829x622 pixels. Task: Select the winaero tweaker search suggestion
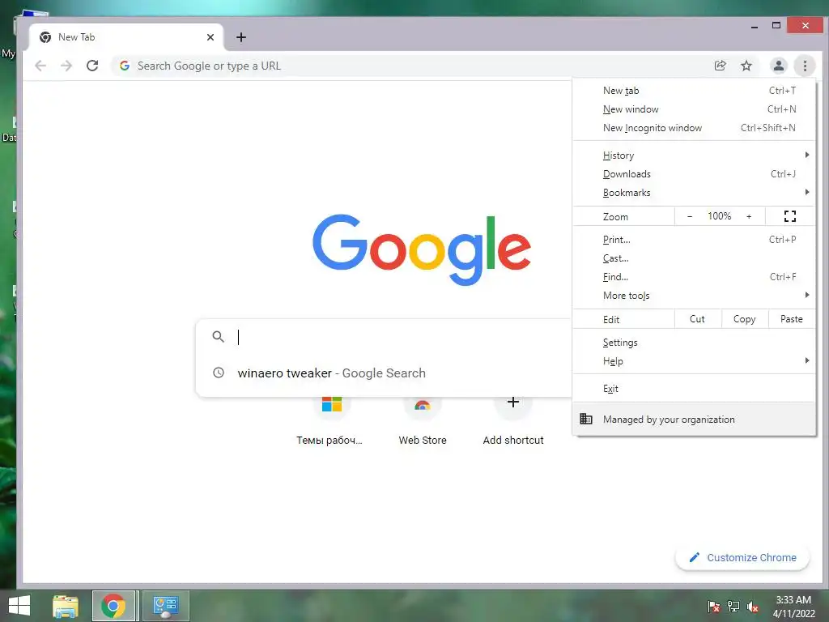(384, 373)
